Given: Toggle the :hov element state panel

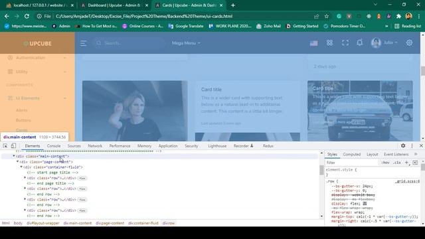Looking at the screenshot, I should (385, 163).
